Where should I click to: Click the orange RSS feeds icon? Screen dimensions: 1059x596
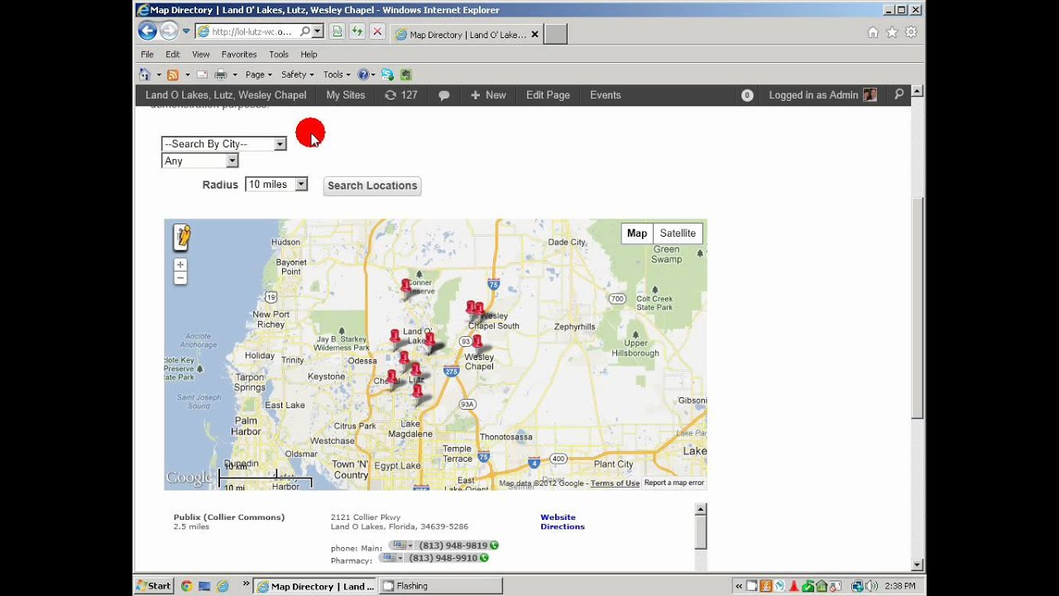coord(173,74)
